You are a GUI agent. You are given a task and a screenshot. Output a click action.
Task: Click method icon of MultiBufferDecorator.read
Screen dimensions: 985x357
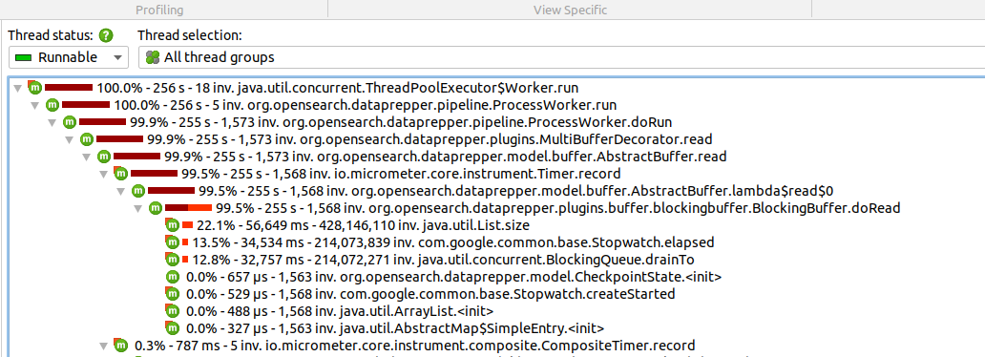coord(86,139)
